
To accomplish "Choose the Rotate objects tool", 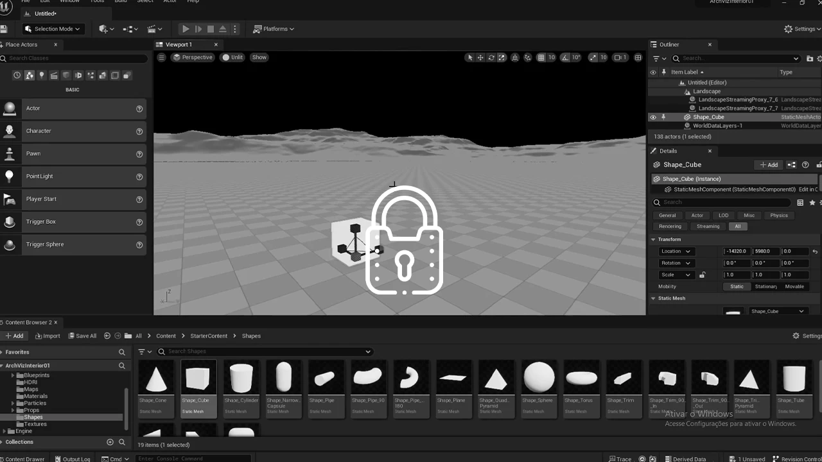I will [x=491, y=58].
